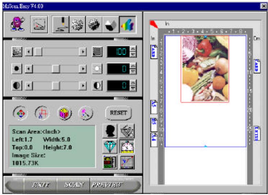
Task: Click the Height:7.0 value
Action: coord(57,147)
